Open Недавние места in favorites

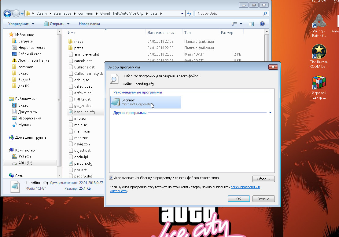pyautogui.click(x=28, y=48)
